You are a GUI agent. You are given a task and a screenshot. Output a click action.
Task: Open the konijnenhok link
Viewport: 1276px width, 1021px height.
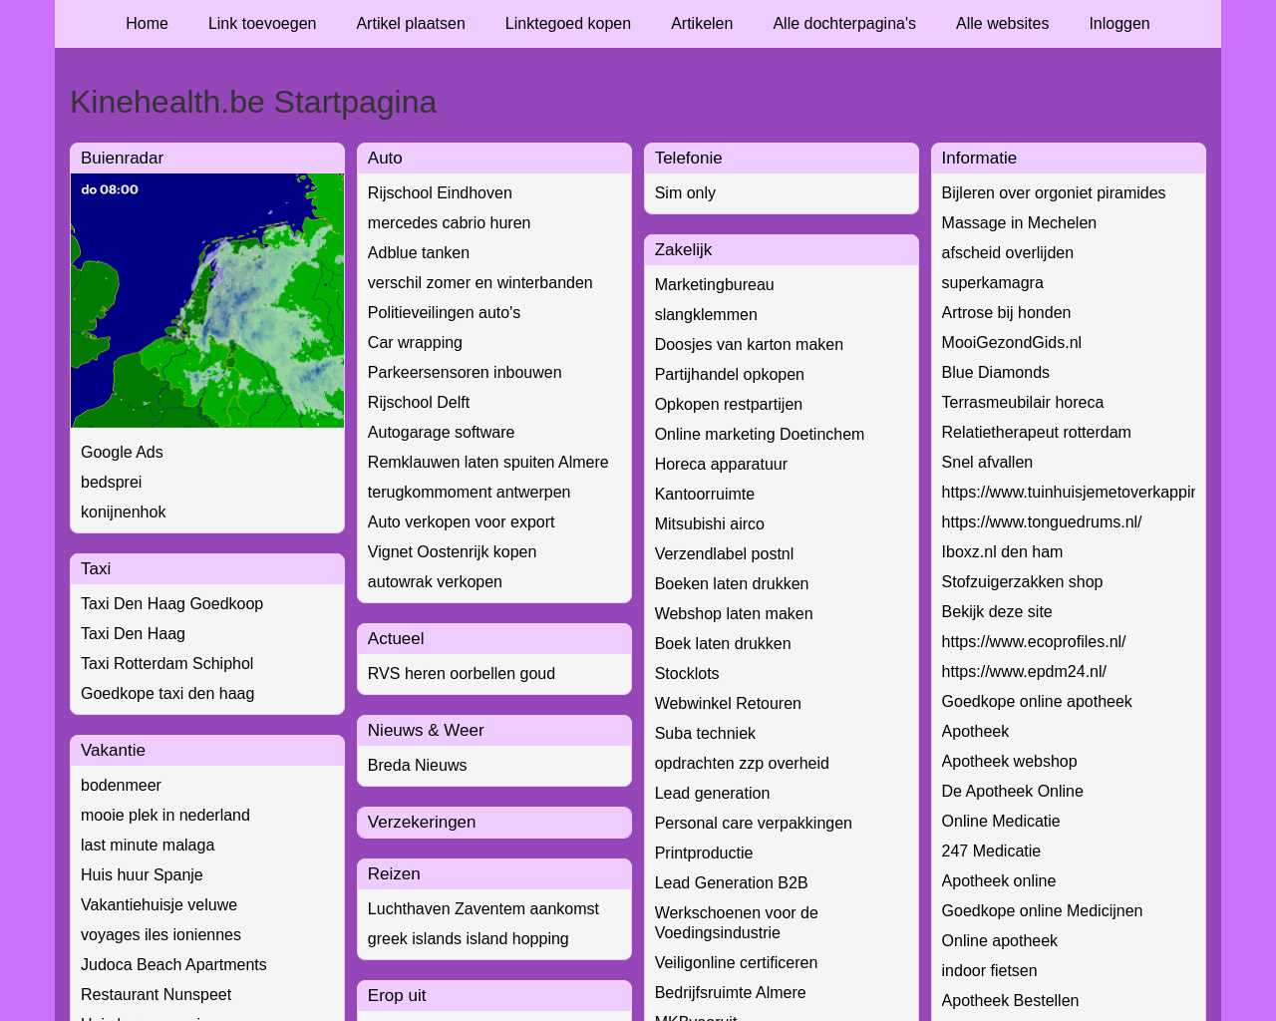coord(124,512)
